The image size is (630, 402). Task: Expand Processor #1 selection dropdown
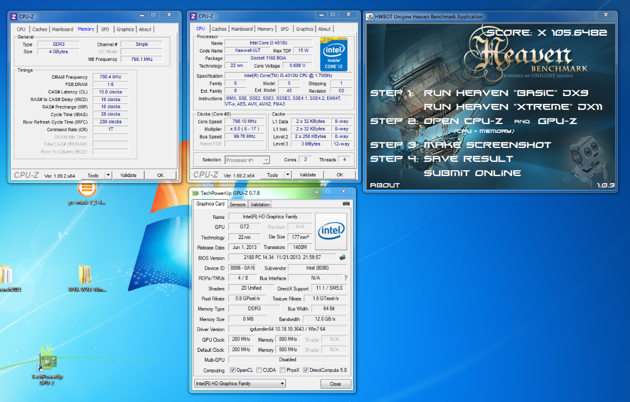pyautogui.click(x=266, y=160)
